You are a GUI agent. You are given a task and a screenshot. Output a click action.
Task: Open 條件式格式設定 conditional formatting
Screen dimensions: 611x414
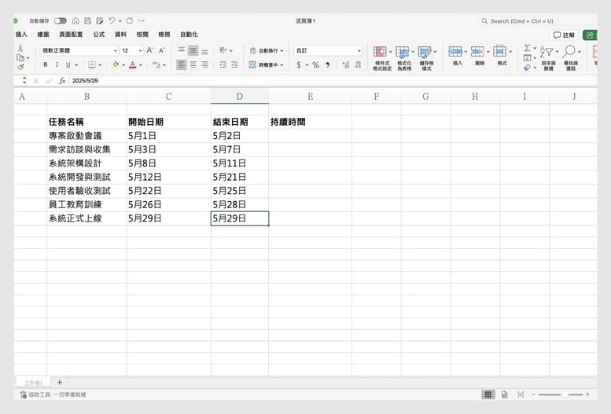(382, 58)
